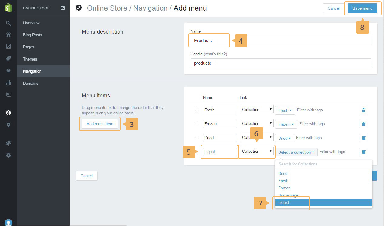Viewport: 384px width, 226px height.
Task: Go to Home using house icon
Action: click(8, 34)
